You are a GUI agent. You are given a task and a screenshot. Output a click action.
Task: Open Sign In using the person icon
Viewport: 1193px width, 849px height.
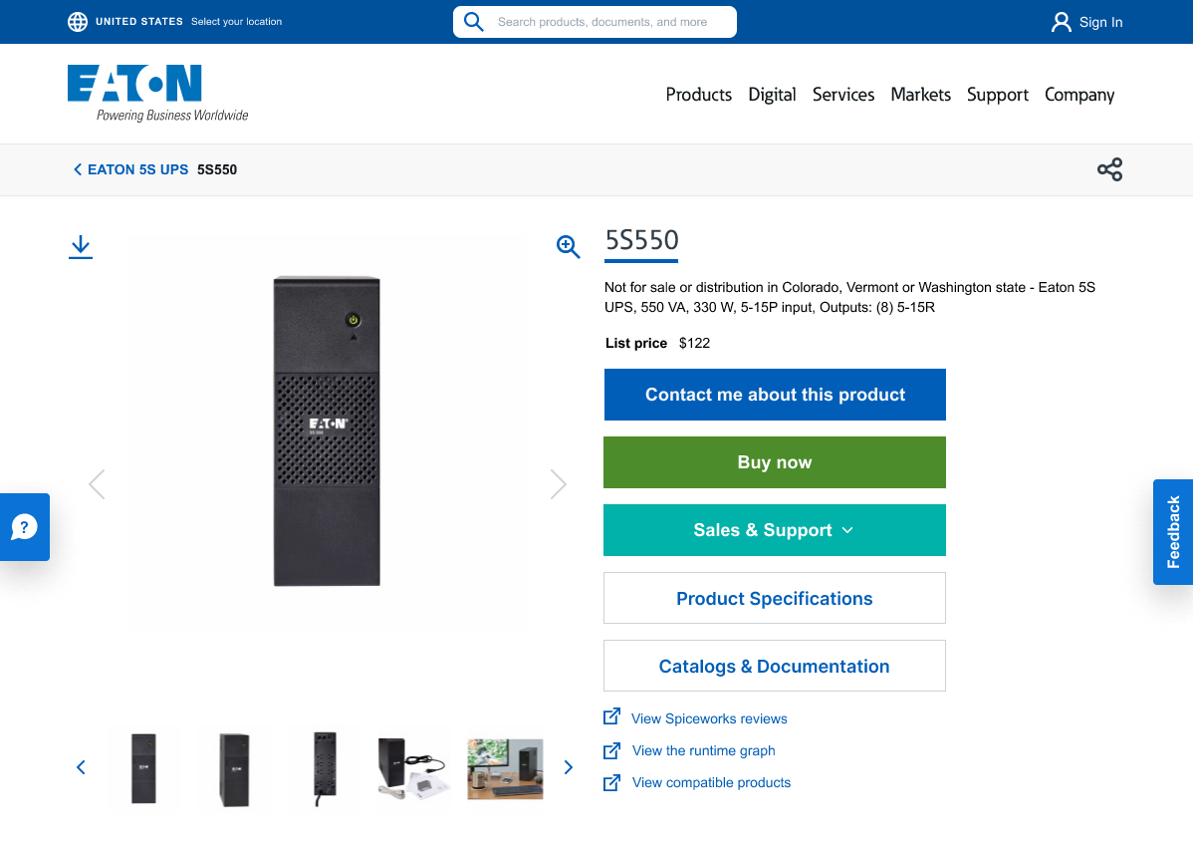coord(1061,21)
